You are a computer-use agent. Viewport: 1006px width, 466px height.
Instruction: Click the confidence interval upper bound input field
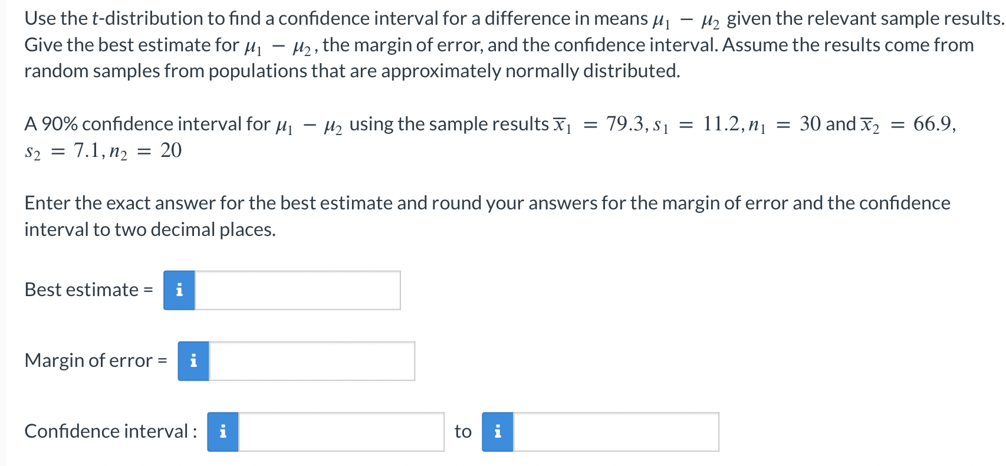(616, 432)
